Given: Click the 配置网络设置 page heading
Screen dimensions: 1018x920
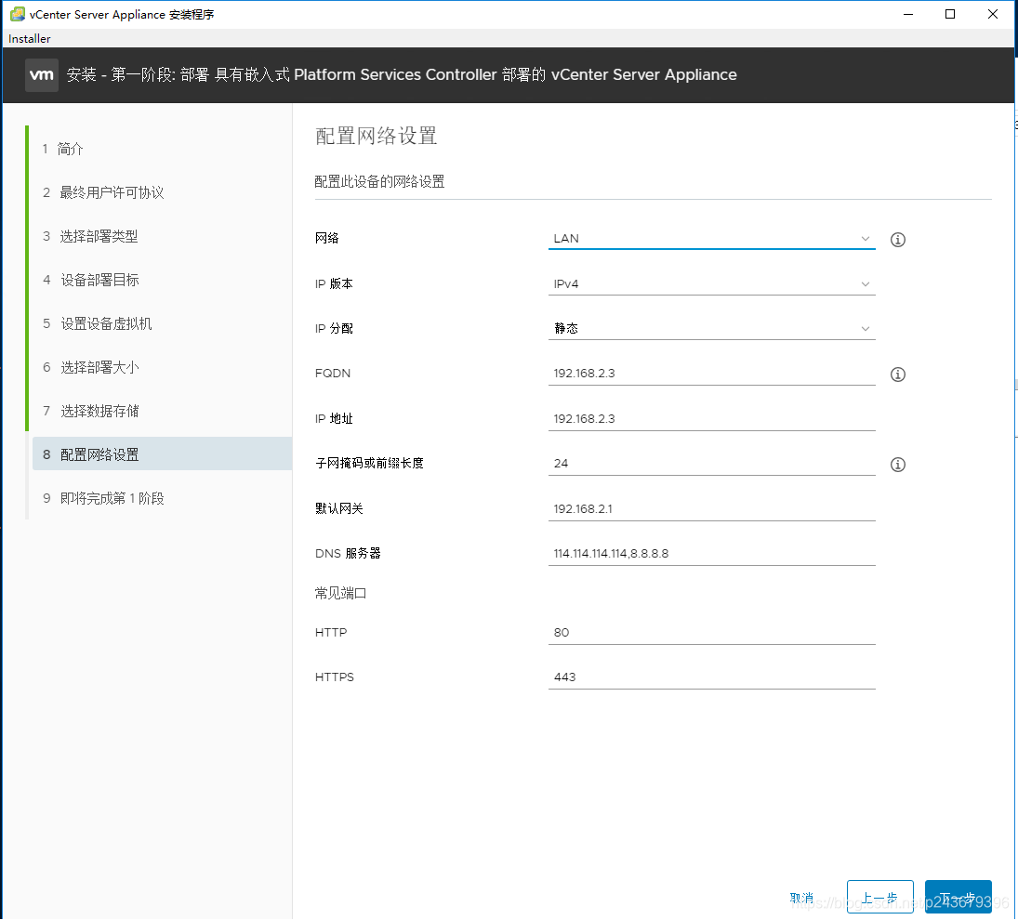Looking at the screenshot, I should pyautogui.click(x=376, y=137).
